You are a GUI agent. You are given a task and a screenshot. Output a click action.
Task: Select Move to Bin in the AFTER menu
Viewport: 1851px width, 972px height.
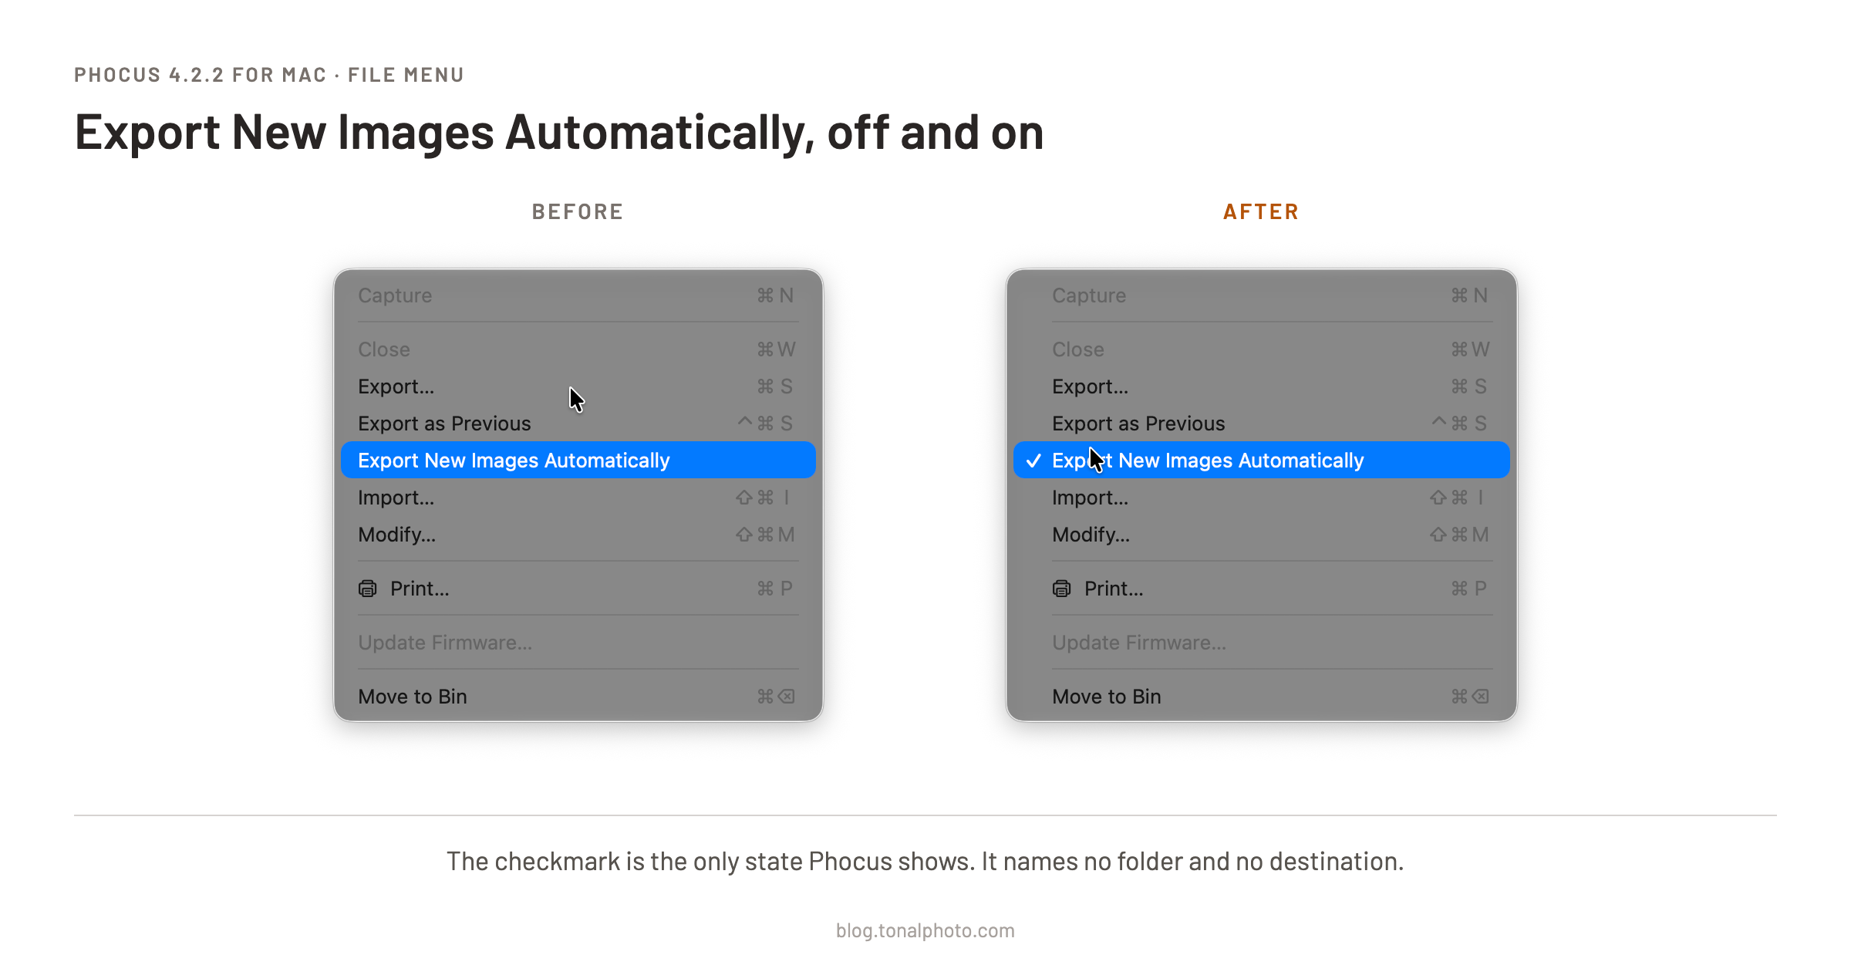click(x=1261, y=697)
